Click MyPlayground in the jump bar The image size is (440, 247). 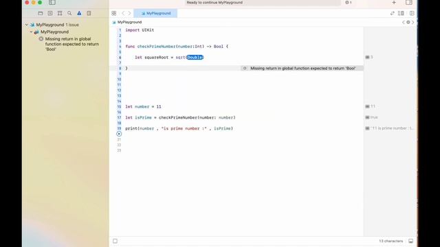(127, 22)
